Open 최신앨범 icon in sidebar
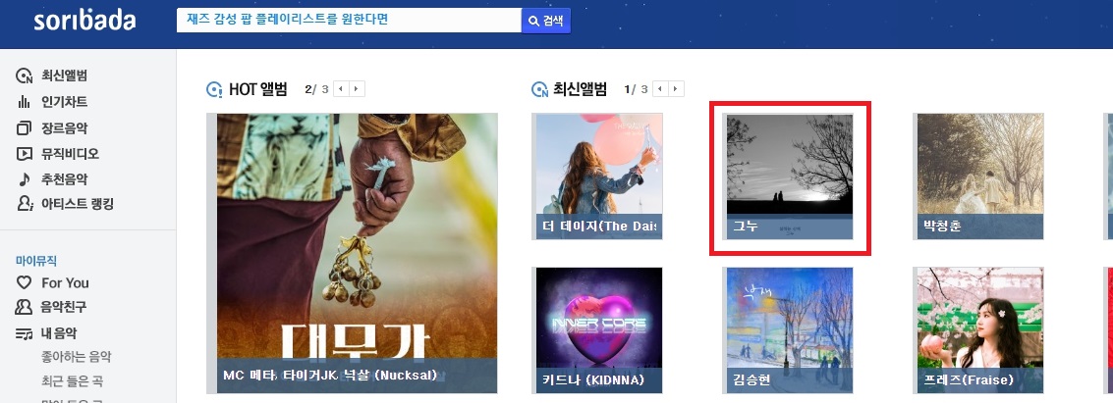The height and width of the screenshot is (403, 1113). (25, 76)
